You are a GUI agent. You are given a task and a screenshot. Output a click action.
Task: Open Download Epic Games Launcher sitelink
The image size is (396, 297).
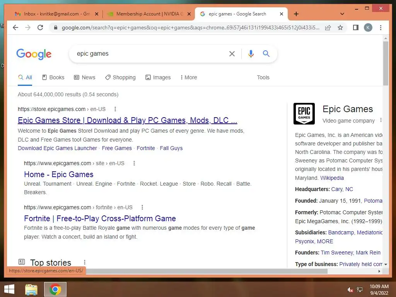click(57, 148)
